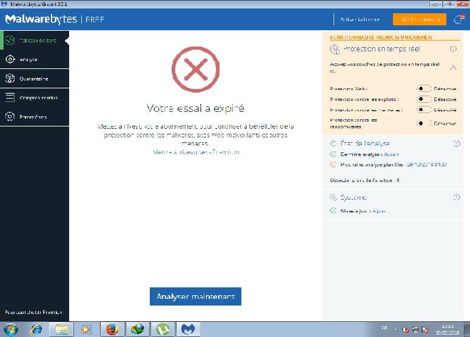The image size is (470, 337).
Task: Collapse the real-time protection section chevron
Action: 453,68
